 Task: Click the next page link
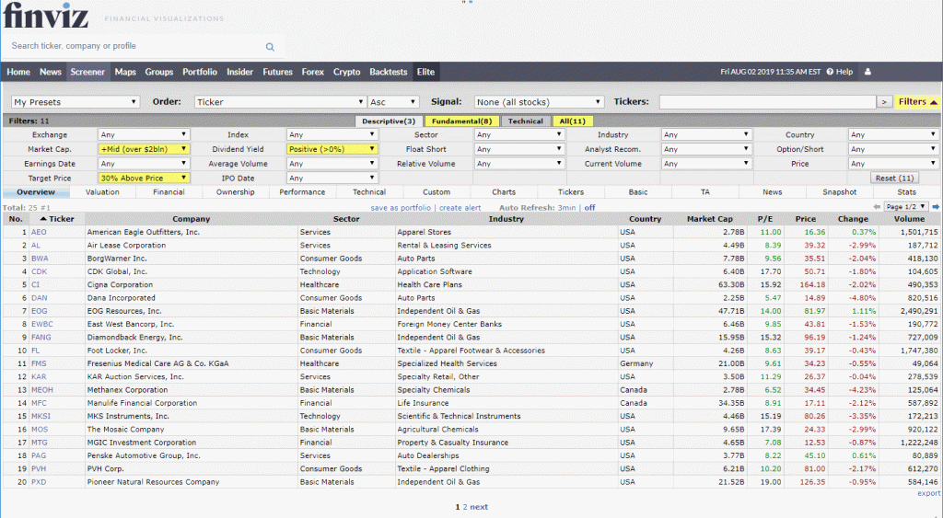click(479, 507)
